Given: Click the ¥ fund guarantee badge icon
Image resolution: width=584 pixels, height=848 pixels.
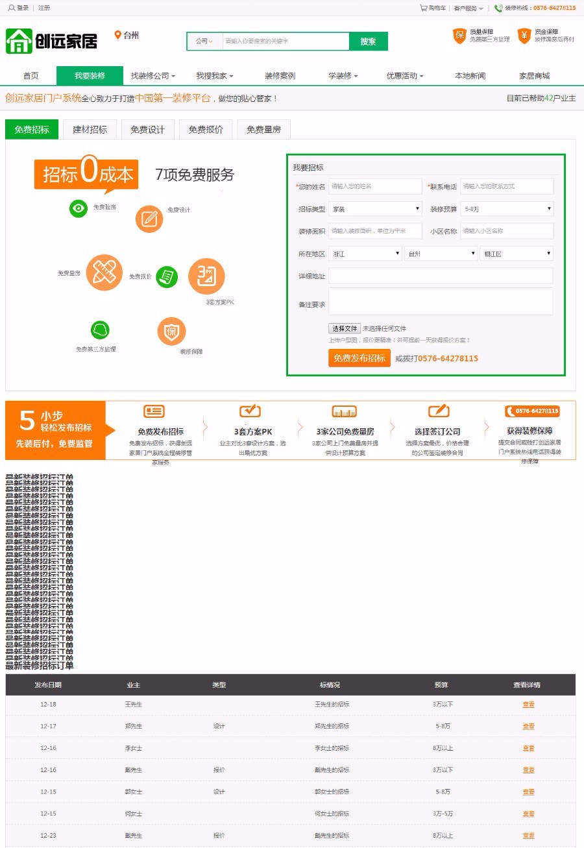Looking at the screenshot, I should tap(523, 37).
